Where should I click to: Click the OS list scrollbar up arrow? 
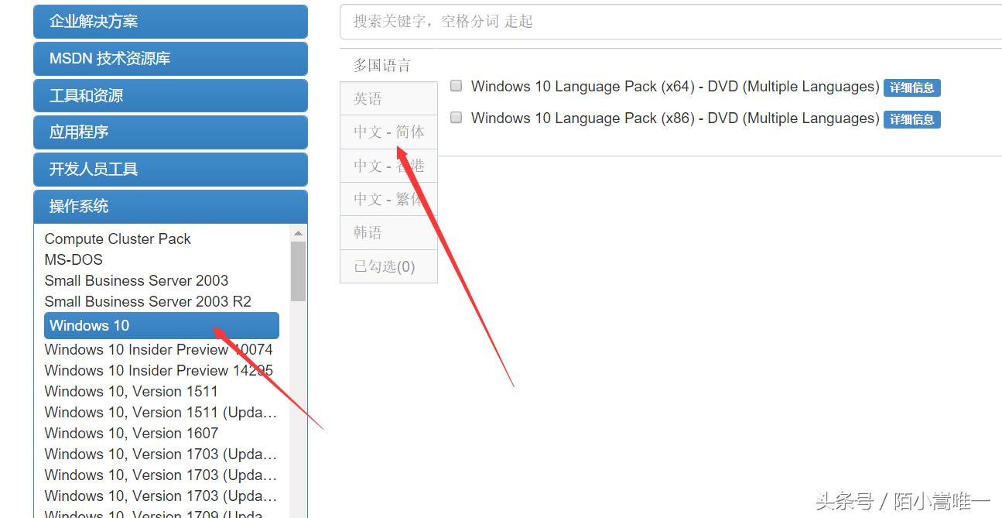click(299, 233)
